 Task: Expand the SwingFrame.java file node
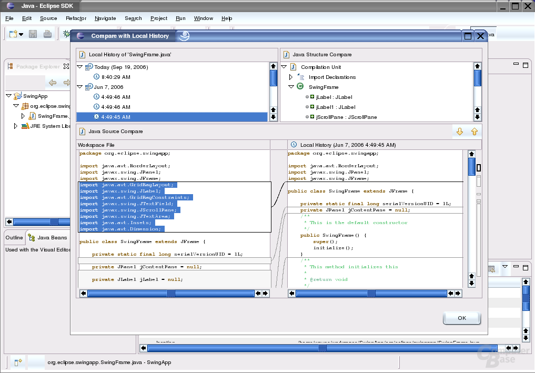coord(23,116)
